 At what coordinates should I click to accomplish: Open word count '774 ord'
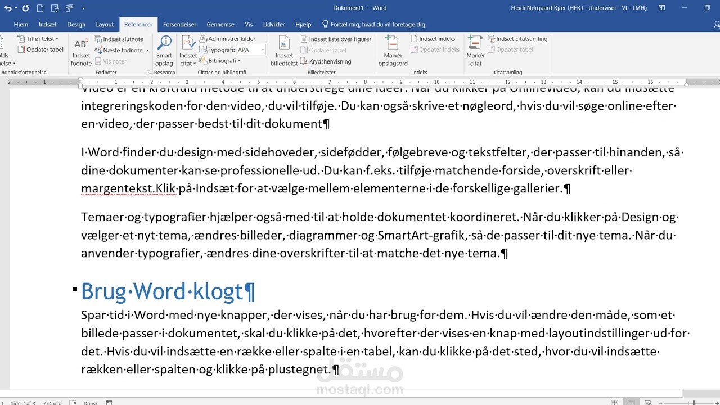[52, 403]
